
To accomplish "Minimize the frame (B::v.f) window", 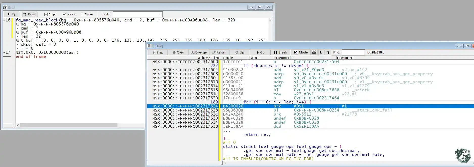I will 251,7.
